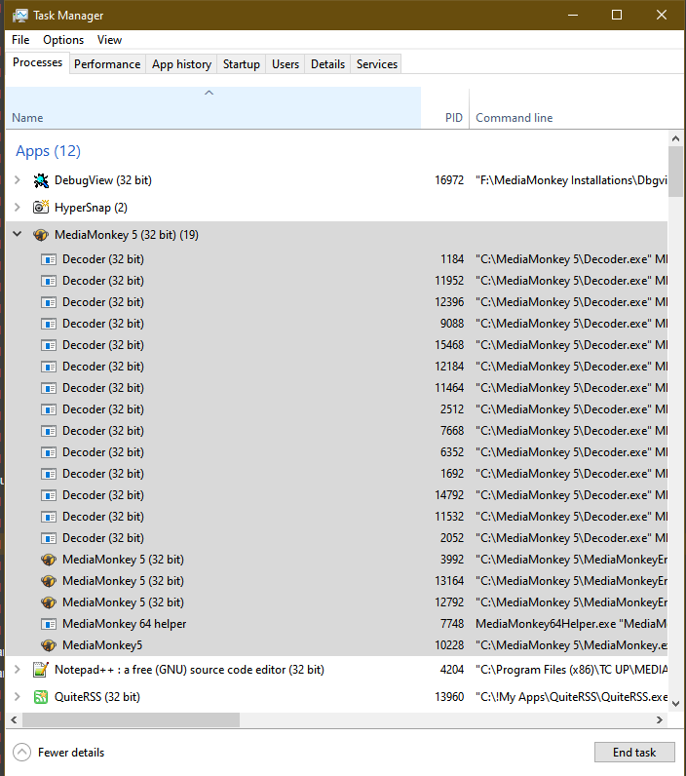Sort processes by PID column header

pyautogui.click(x=453, y=118)
